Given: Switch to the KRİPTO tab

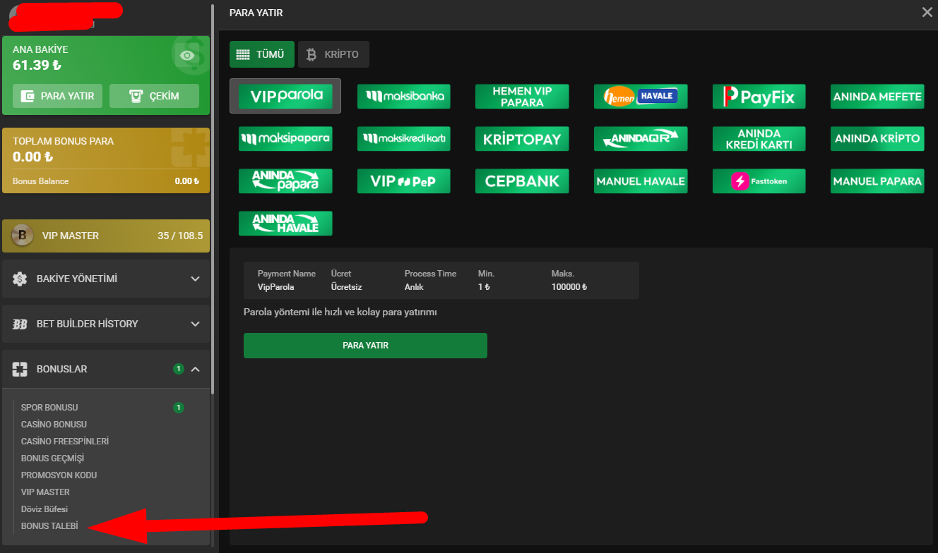Looking at the screenshot, I should [x=333, y=54].
